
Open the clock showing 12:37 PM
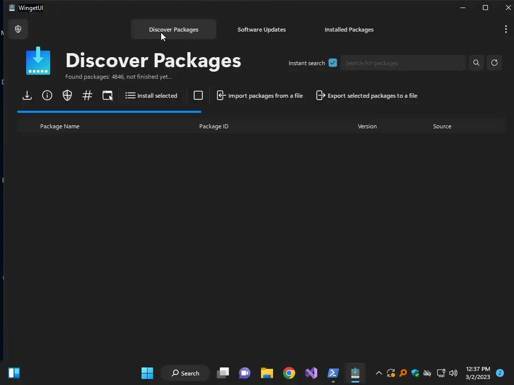478,373
